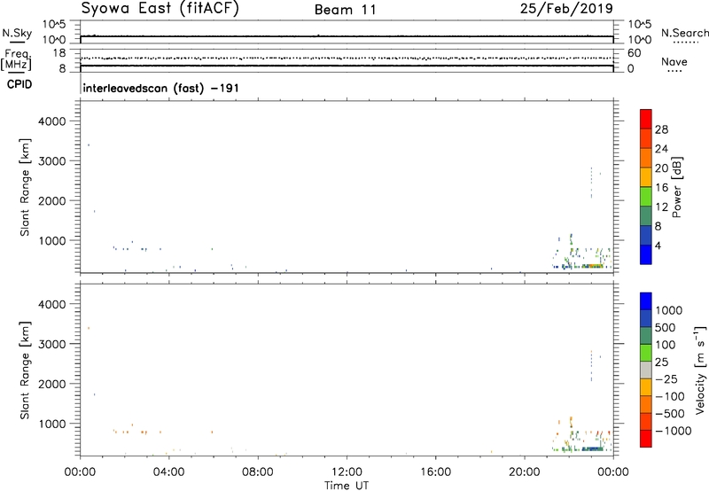Viewport: 709px width, 491px height.
Task: Click the "CPID" row label
Action: click(x=19, y=84)
